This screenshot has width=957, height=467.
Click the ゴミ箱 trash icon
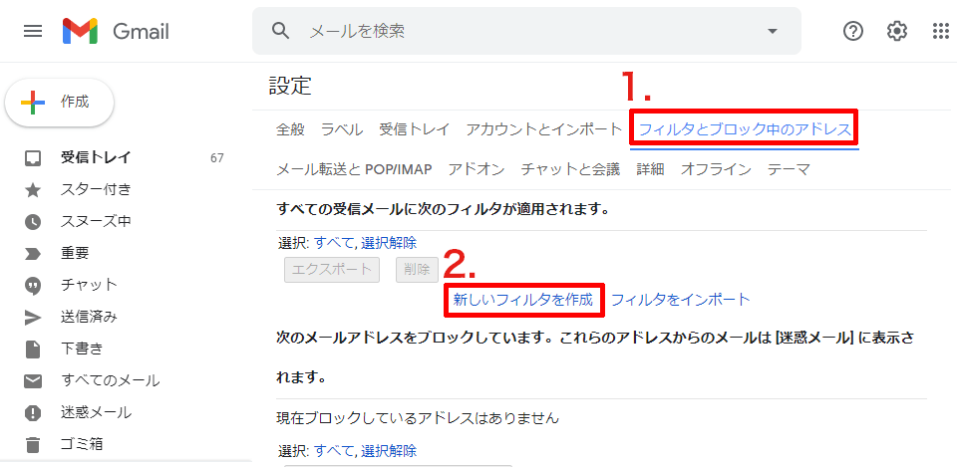[32, 444]
